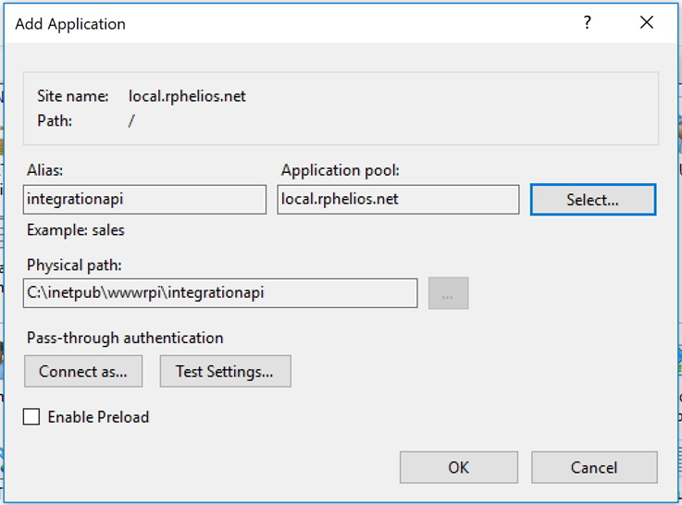Click the site name value local.rphelios.net
The width and height of the screenshot is (682, 505).
click(x=187, y=96)
